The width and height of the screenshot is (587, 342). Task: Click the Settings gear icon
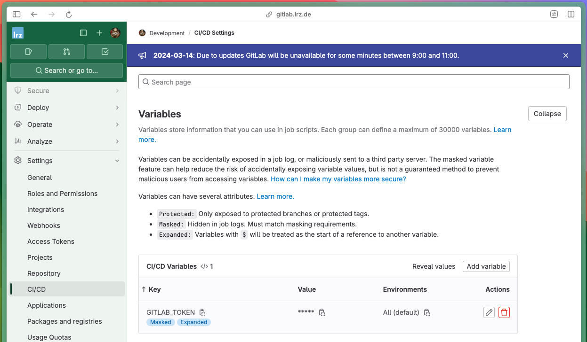click(x=18, y=161)
